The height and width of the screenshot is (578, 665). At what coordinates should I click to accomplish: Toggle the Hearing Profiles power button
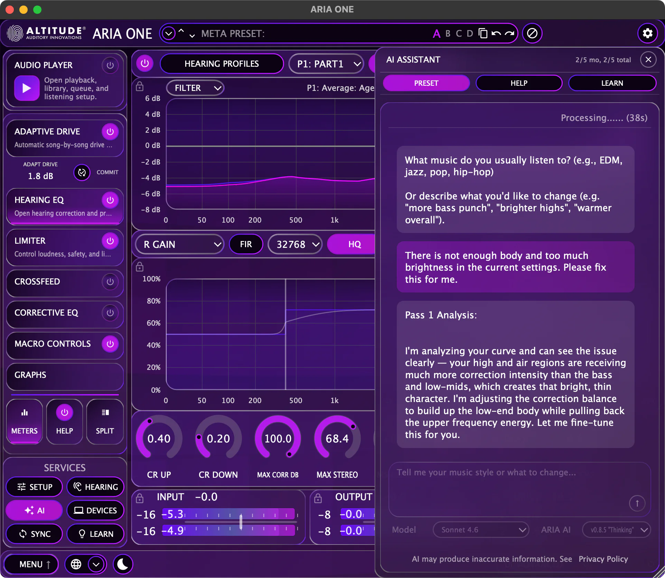(145, 64)
